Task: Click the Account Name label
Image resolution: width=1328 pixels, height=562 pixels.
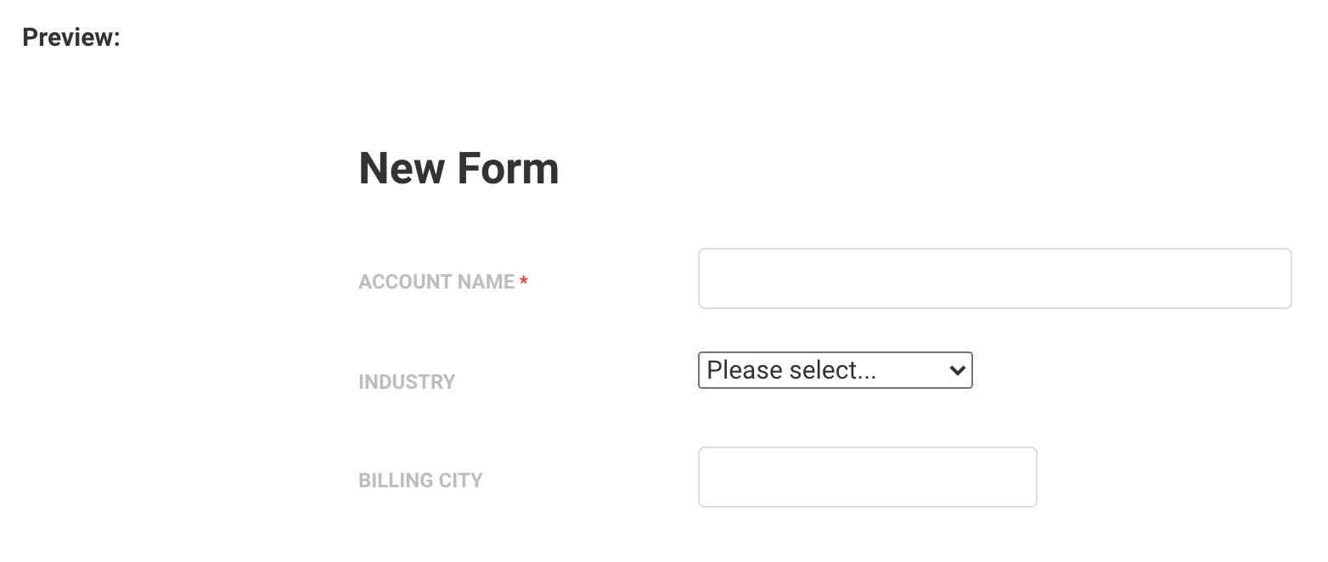Action: [x=436, y=282]
